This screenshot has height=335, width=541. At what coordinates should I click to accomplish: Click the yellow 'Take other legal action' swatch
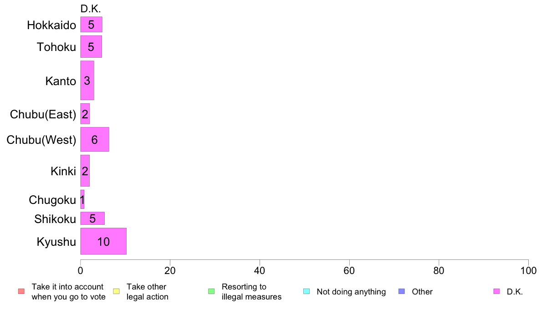click(116, 291)
